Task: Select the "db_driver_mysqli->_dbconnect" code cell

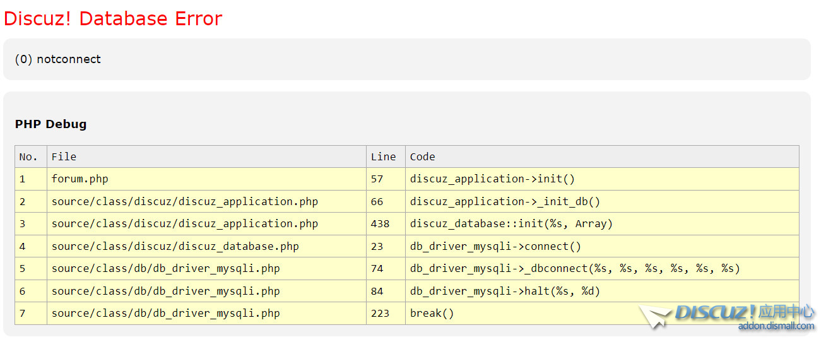Action: [603, 269]
